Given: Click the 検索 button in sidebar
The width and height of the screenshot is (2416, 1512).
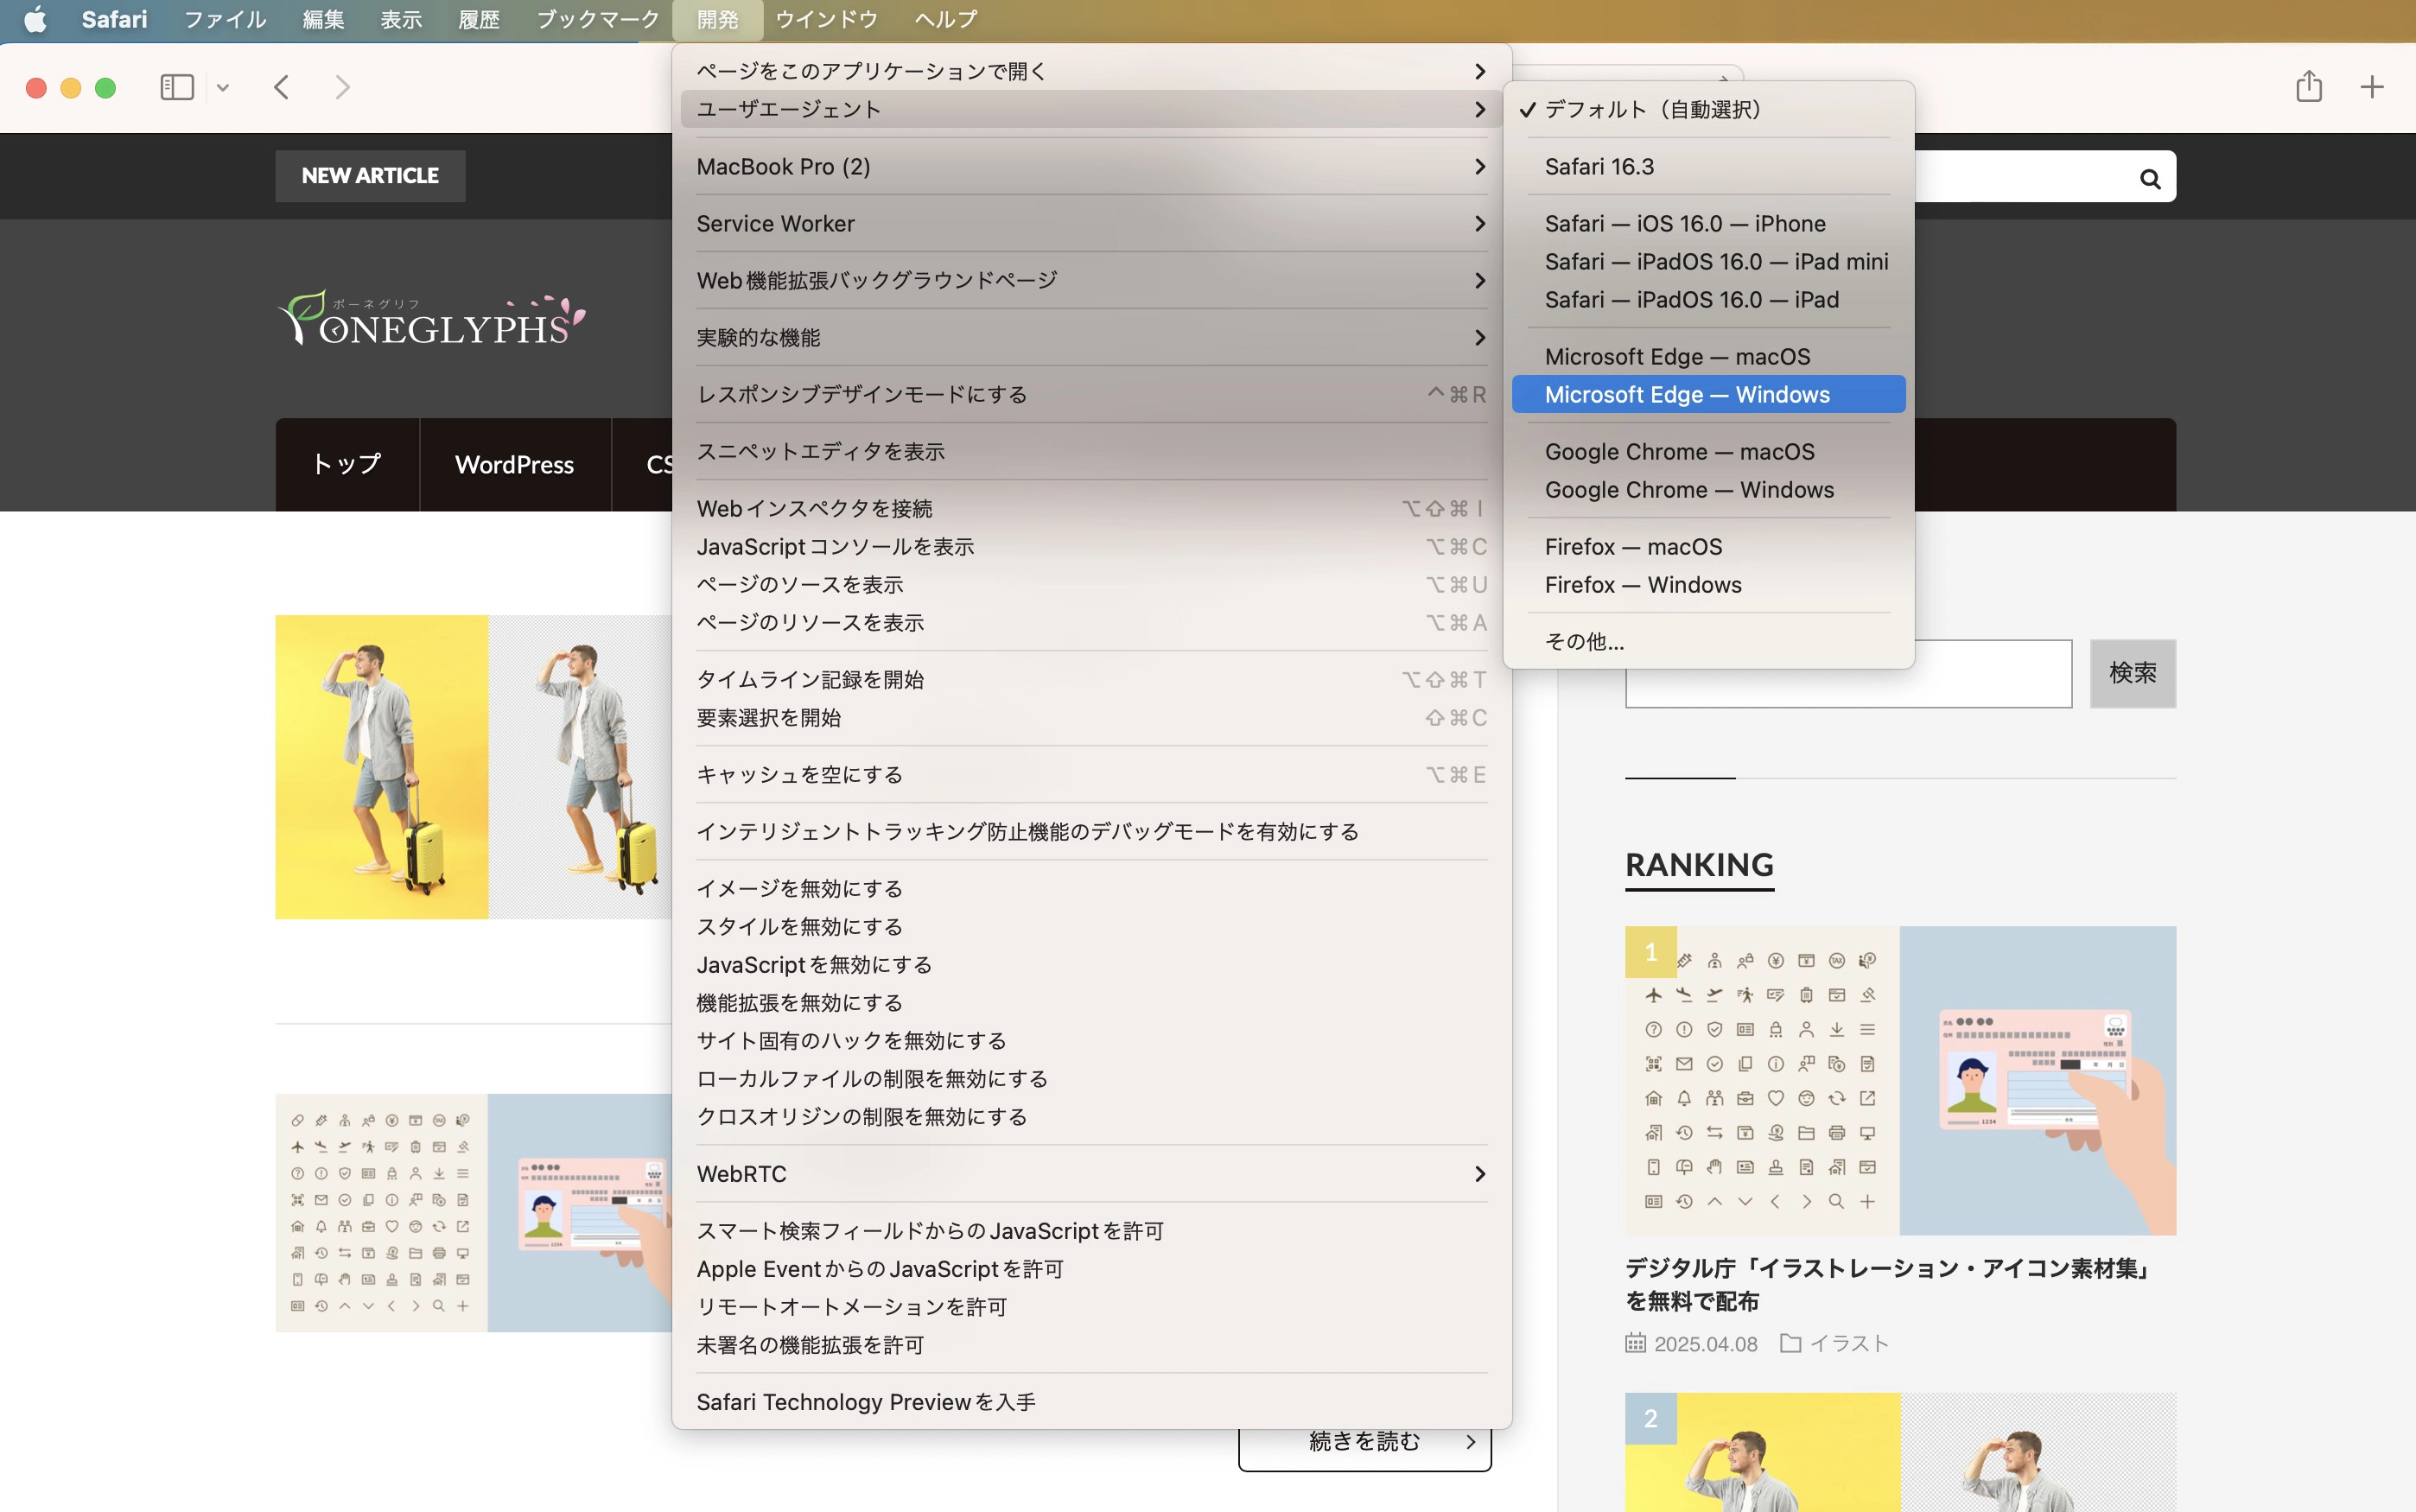Looking at the screenshot, I should click(2132, 673).
